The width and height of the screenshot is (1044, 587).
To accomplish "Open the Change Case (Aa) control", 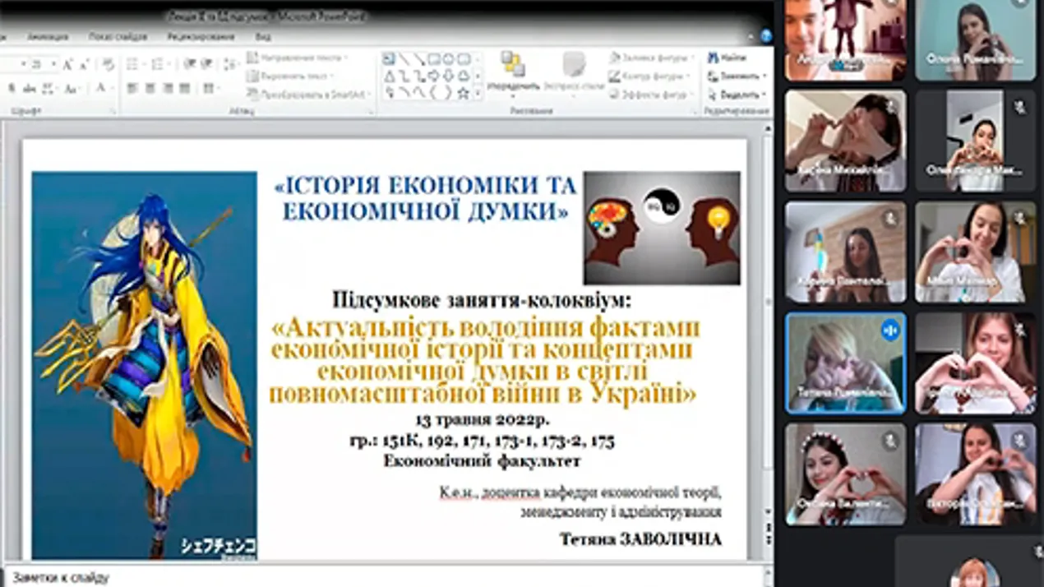I will (72, 88).
